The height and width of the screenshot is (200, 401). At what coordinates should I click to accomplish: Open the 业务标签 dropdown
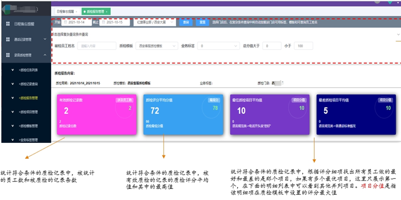point(219,46)
